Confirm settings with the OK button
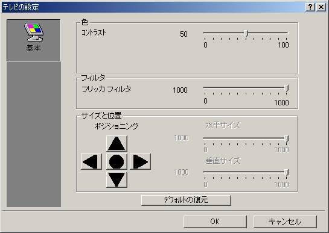This screenshot has height=233, width=329. click(215, 222)
